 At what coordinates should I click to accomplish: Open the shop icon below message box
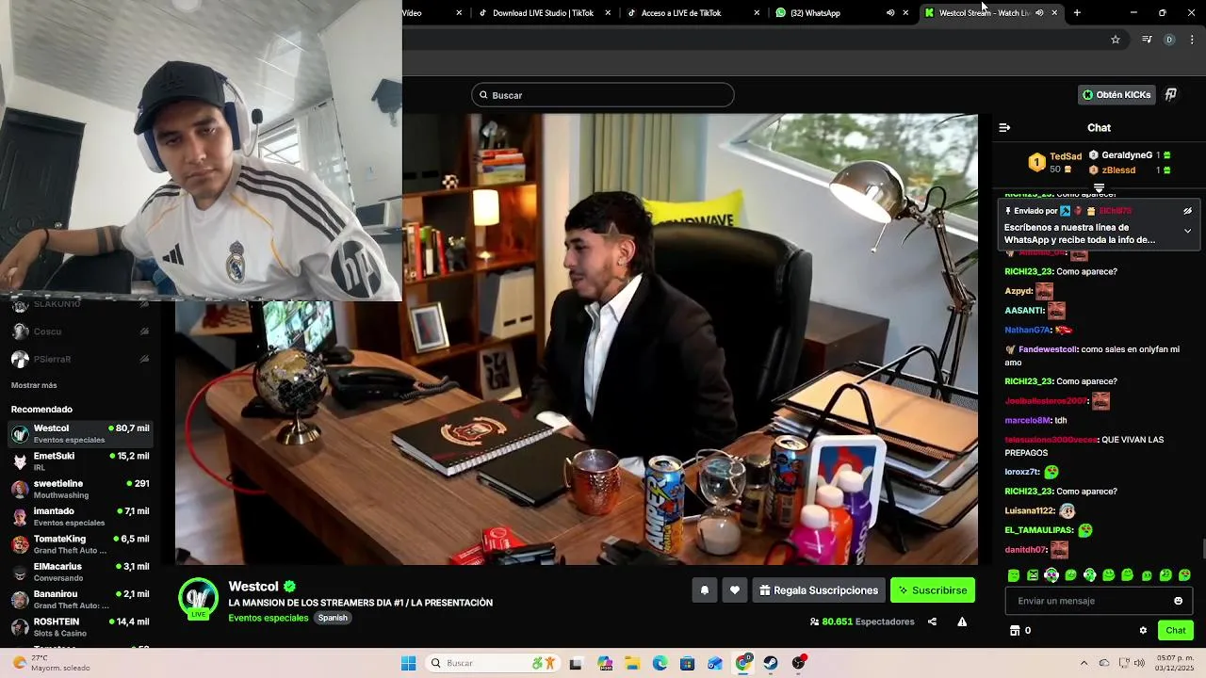click(1015, 631)
